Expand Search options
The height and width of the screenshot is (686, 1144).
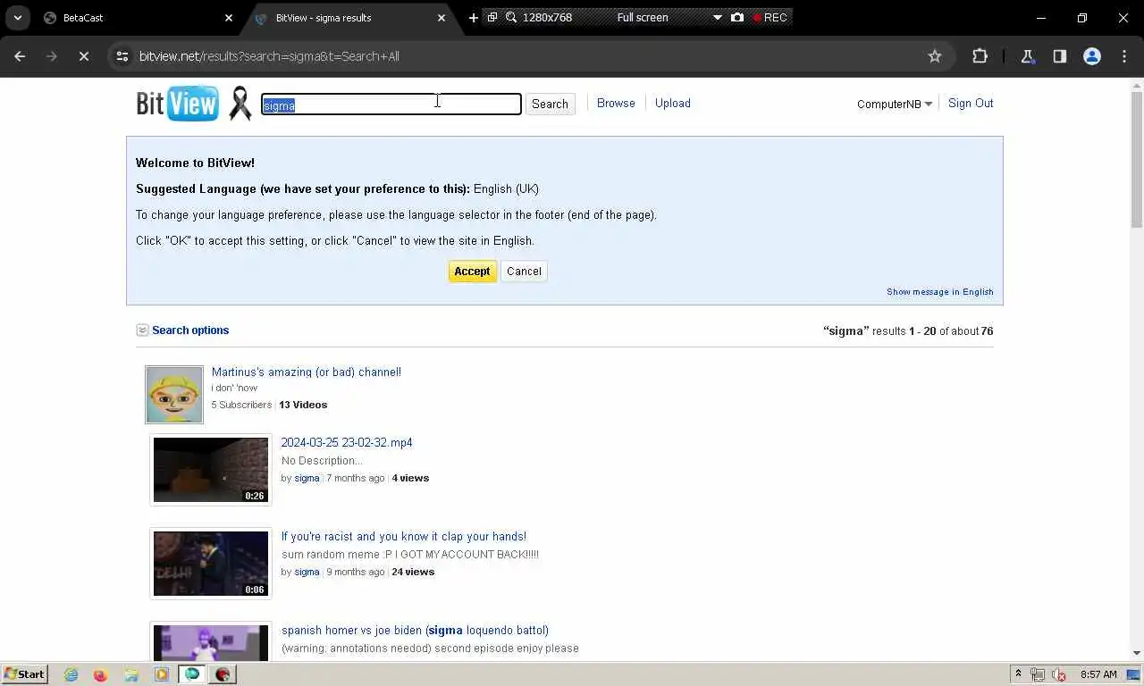(x=182, y=330)
